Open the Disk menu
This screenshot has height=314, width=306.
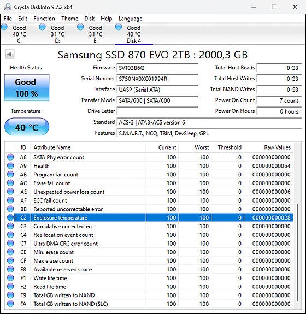(90, 19)
